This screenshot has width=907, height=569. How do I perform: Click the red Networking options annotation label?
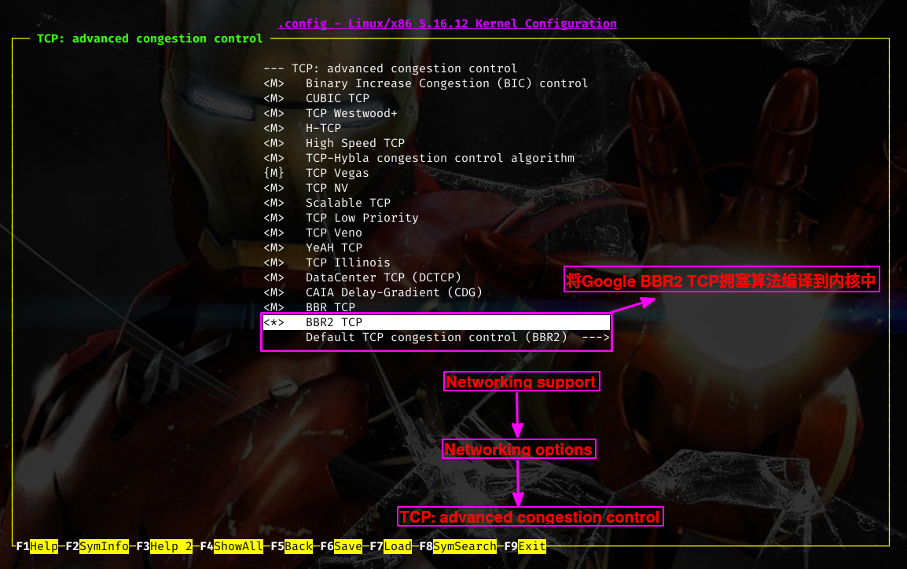point(518,450)
